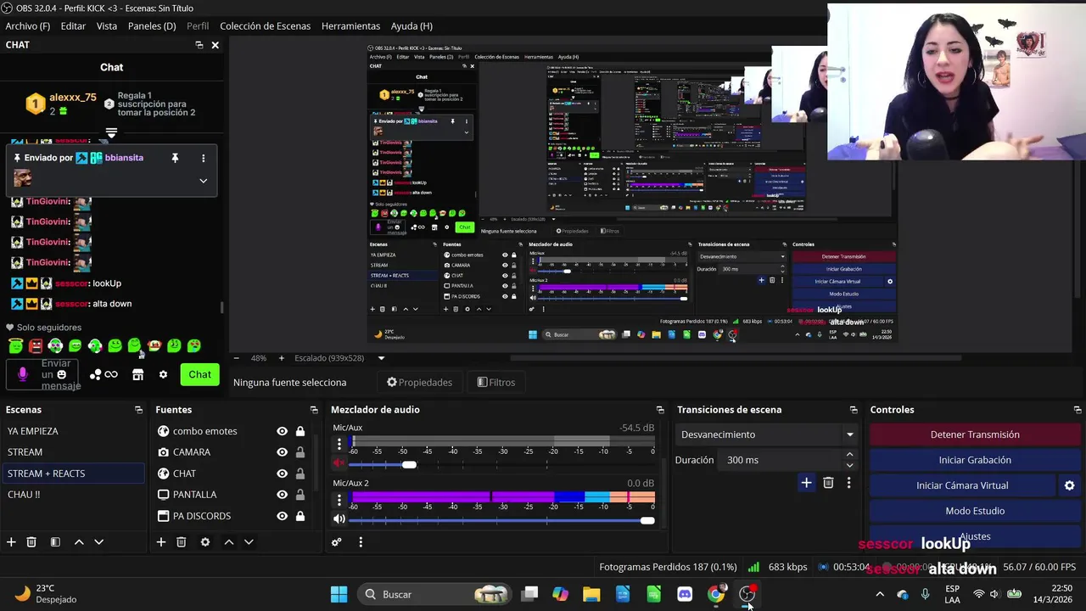The width and height of the screenshot is (1086, 611).
Task: Increase transition duration with up arrow
Action: 849,455
